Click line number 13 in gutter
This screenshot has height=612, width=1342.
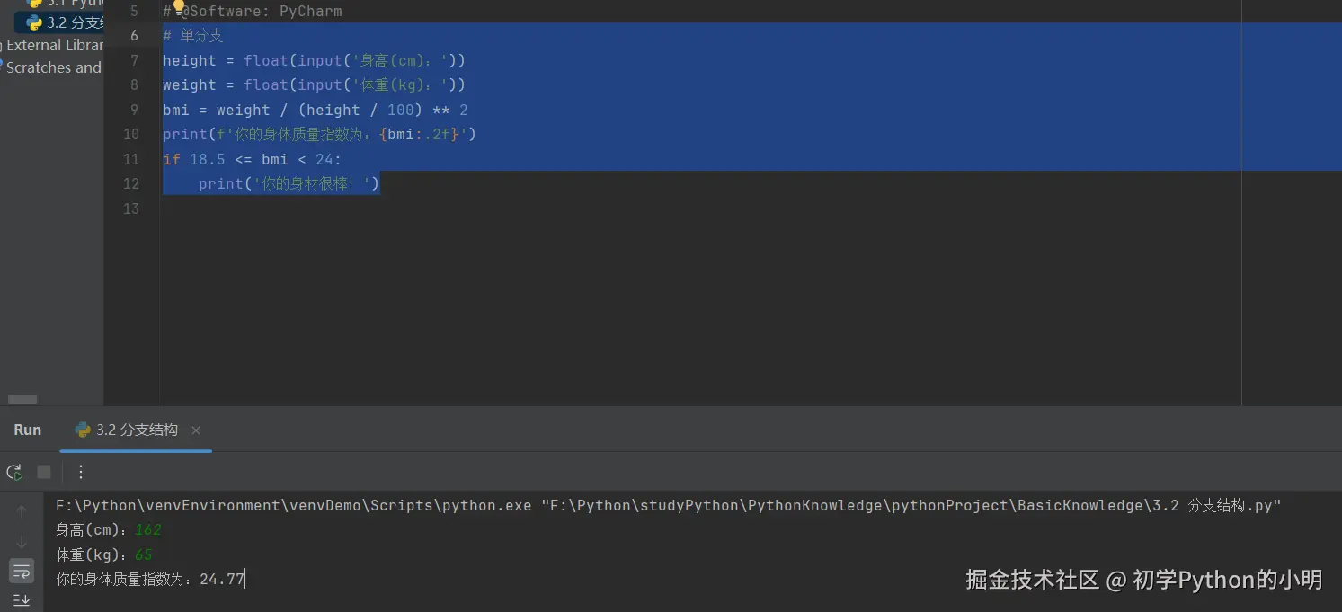131,208
